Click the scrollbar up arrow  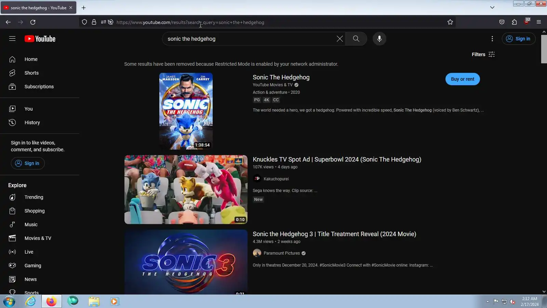pyautogui.click(x=544, y=32)
